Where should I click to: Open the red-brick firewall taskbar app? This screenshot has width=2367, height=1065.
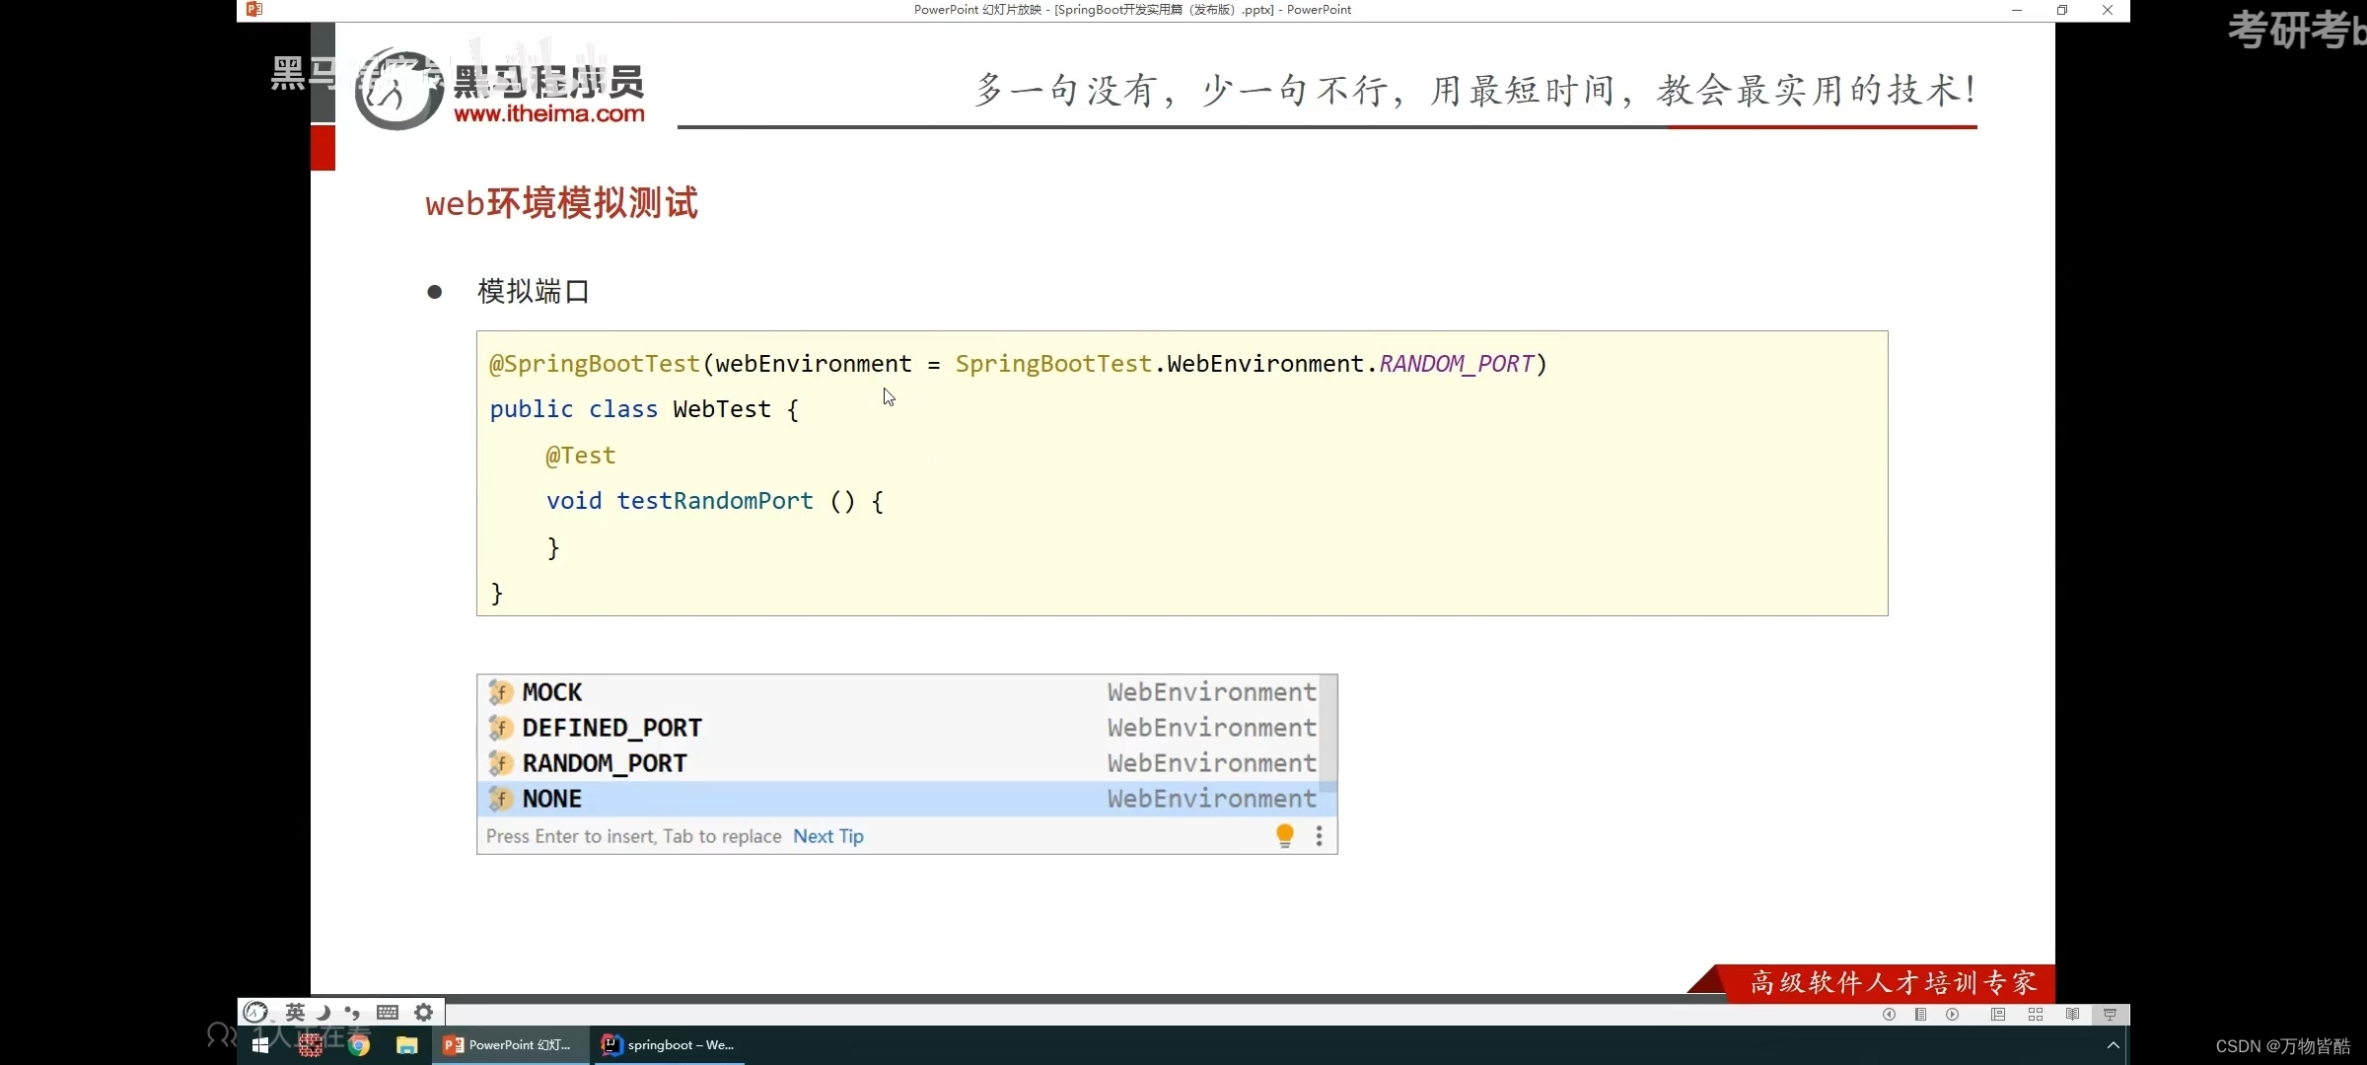[311, 1045]
